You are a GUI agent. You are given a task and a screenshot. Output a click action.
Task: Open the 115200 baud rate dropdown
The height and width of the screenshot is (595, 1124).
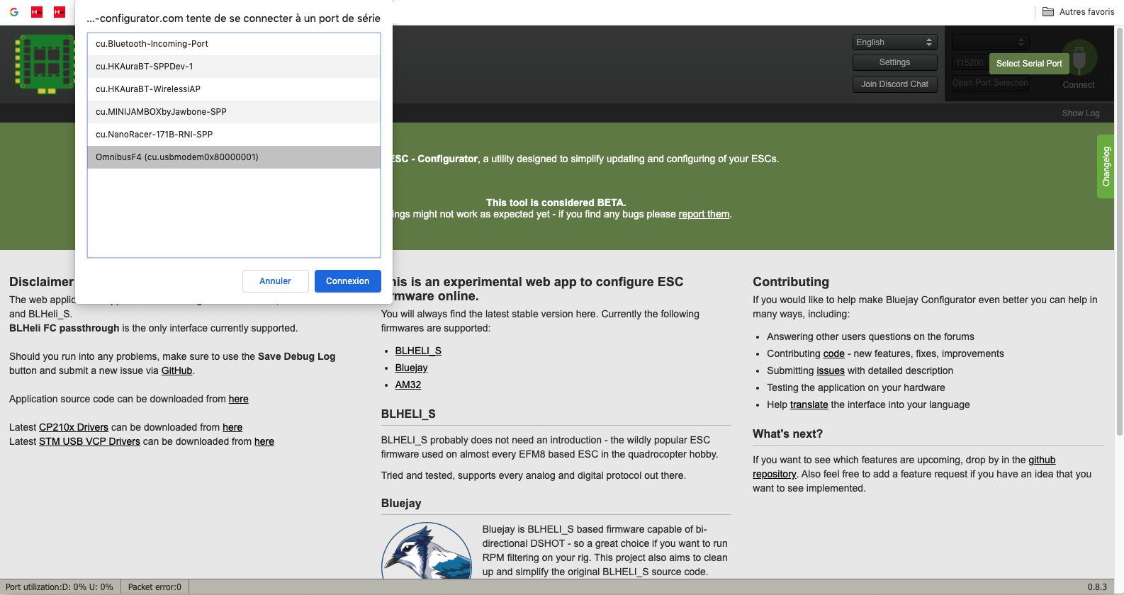tap(970, 63)
